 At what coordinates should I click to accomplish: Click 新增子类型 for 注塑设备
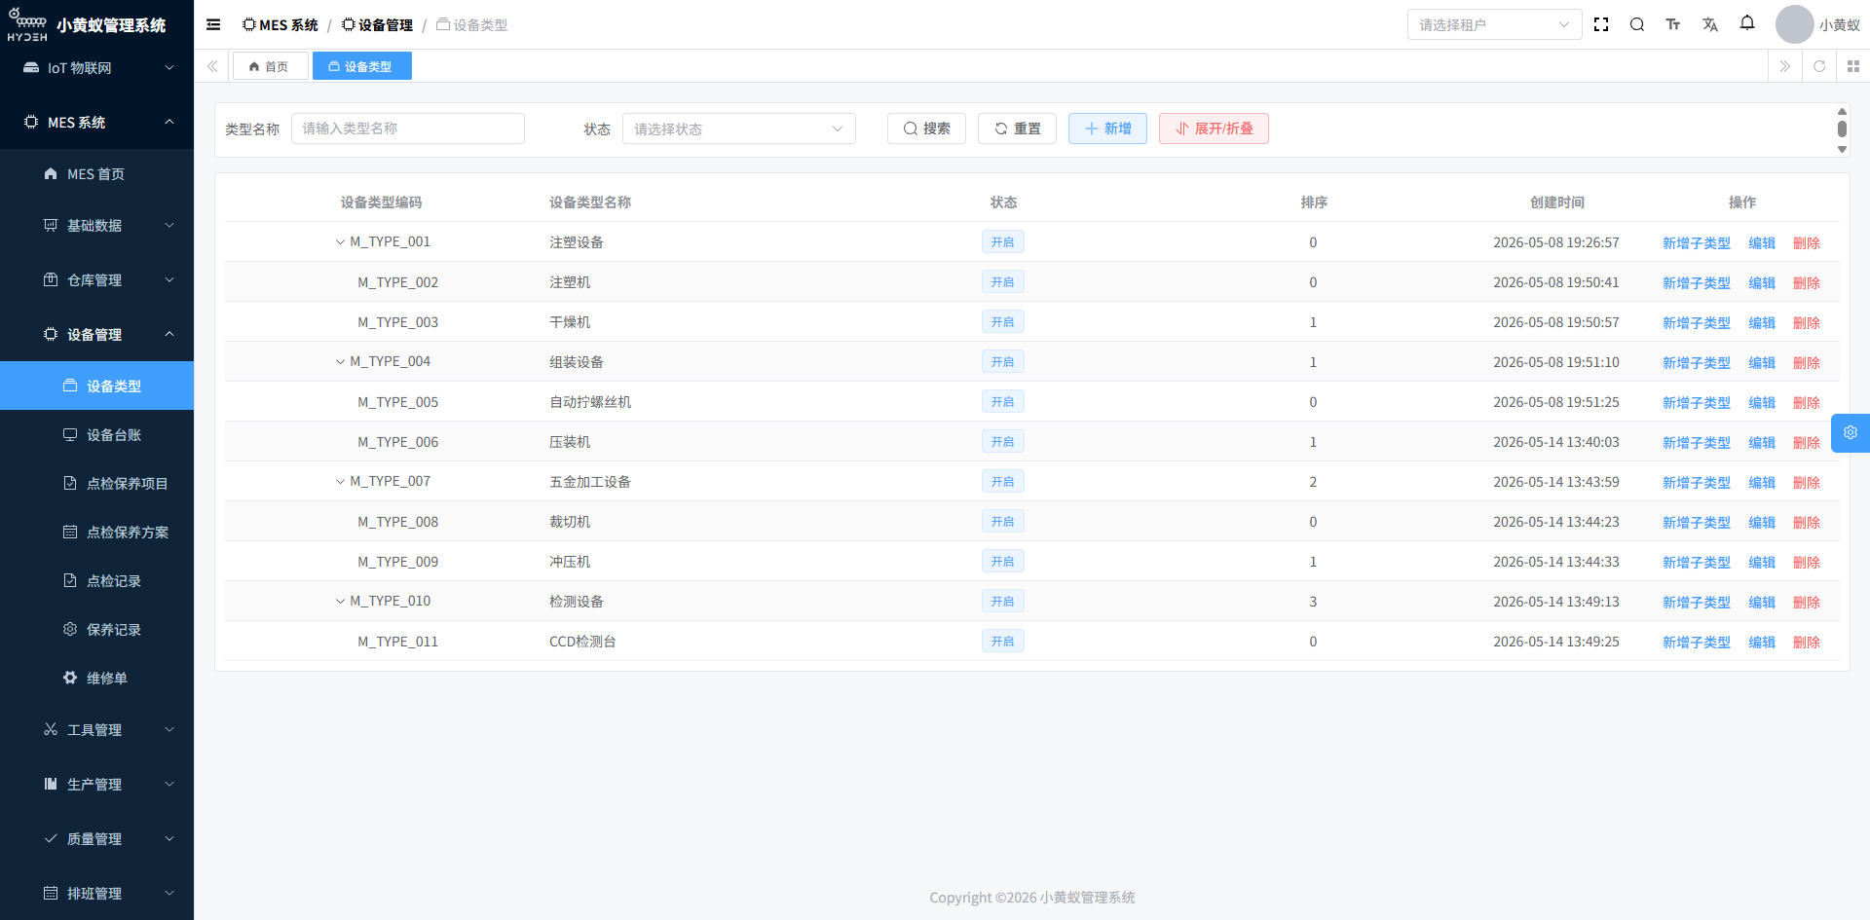tap(1696, 243)
